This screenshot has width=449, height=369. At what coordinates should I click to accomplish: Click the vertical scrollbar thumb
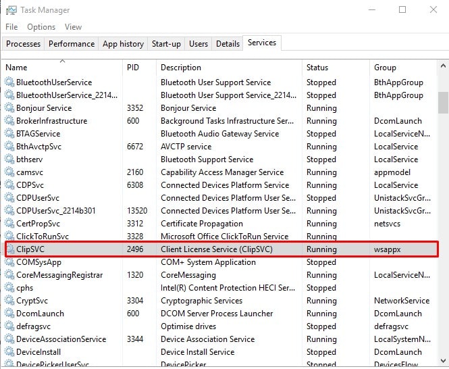[x=443, y=103]
